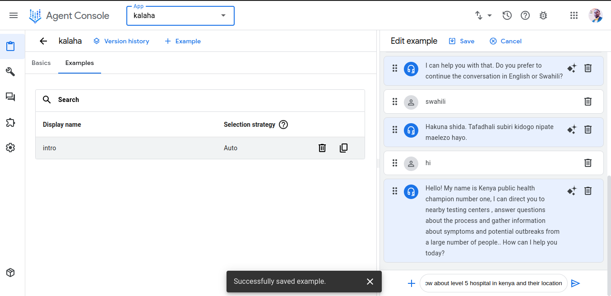611x296 pixels.
Task: Save the edited example
Action: 461,41
